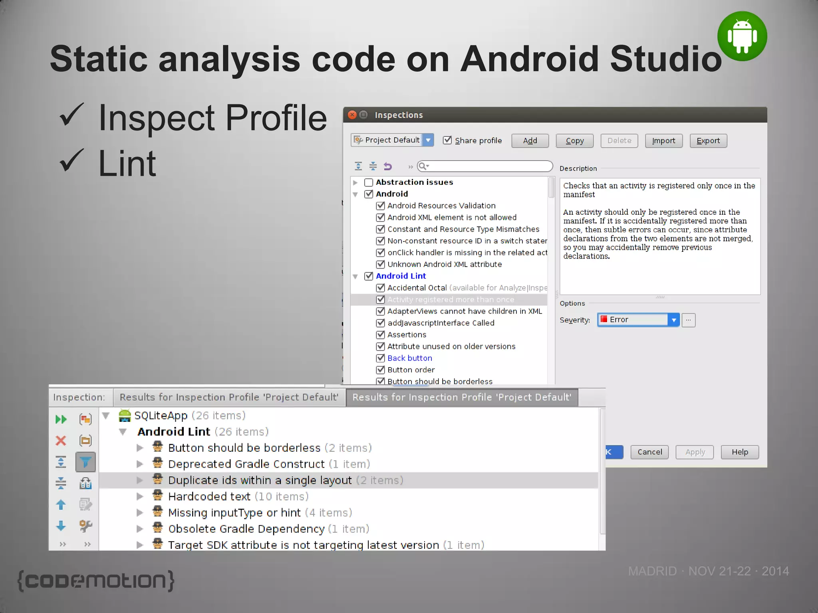
Task: Toggle the Share profile checkbox
Action: pyautogui.click(x=447, y=140)
